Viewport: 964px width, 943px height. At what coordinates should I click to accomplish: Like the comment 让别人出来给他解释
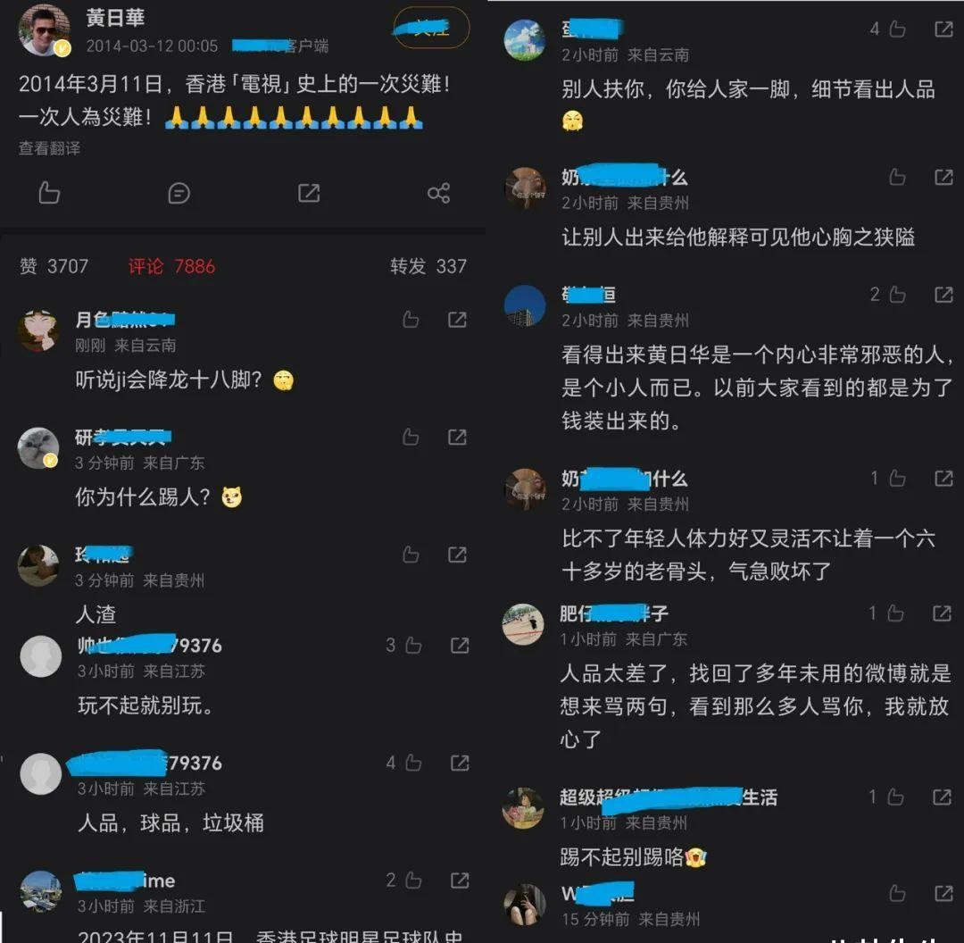coord(898,177)
